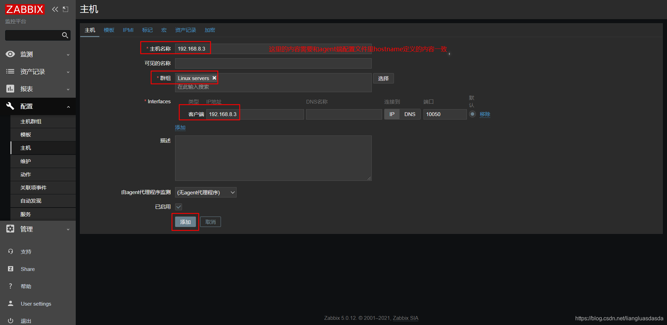Open 维护 in sidebar
The width and height of the screenshot is (667, 325).
pos(43,161)
